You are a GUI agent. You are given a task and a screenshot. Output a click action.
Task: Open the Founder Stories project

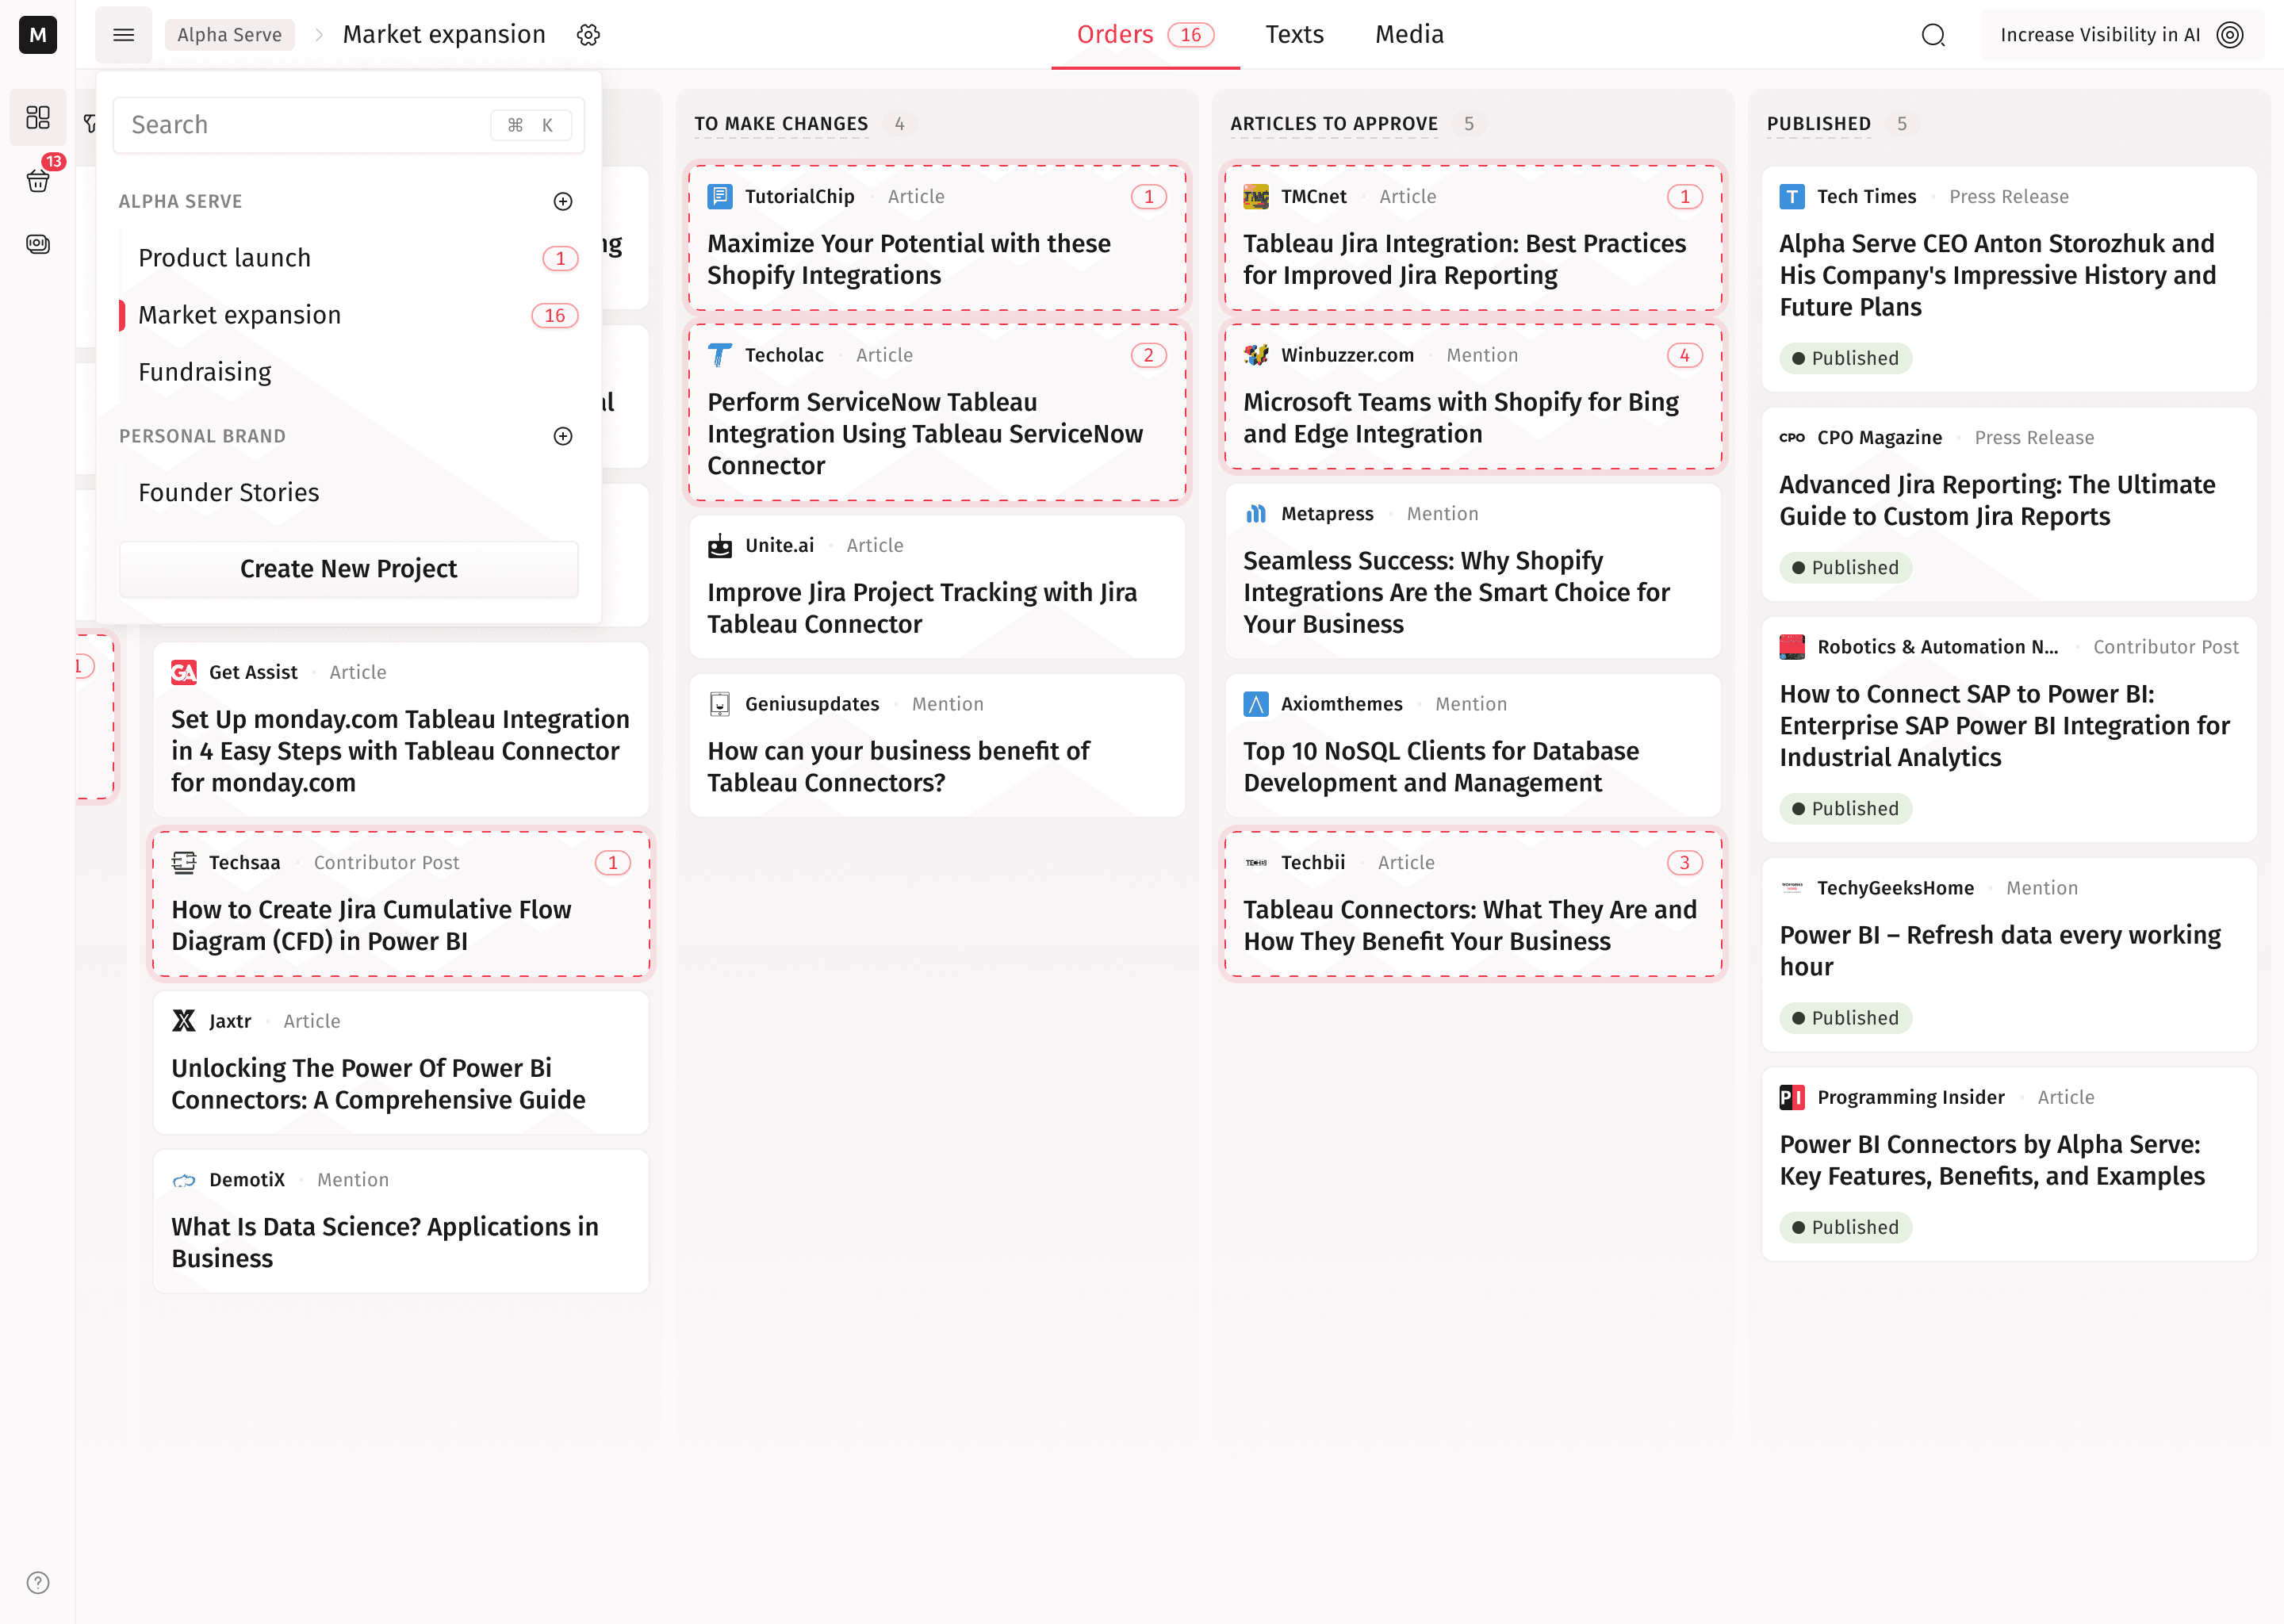tap(228, 491)
